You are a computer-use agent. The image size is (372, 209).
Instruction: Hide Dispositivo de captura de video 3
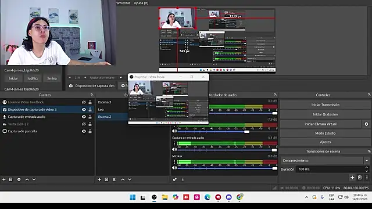[x=84, y=110]
